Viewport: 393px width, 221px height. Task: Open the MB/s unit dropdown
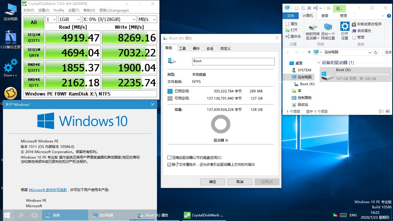pyautogui.click(x=147, y=19)
